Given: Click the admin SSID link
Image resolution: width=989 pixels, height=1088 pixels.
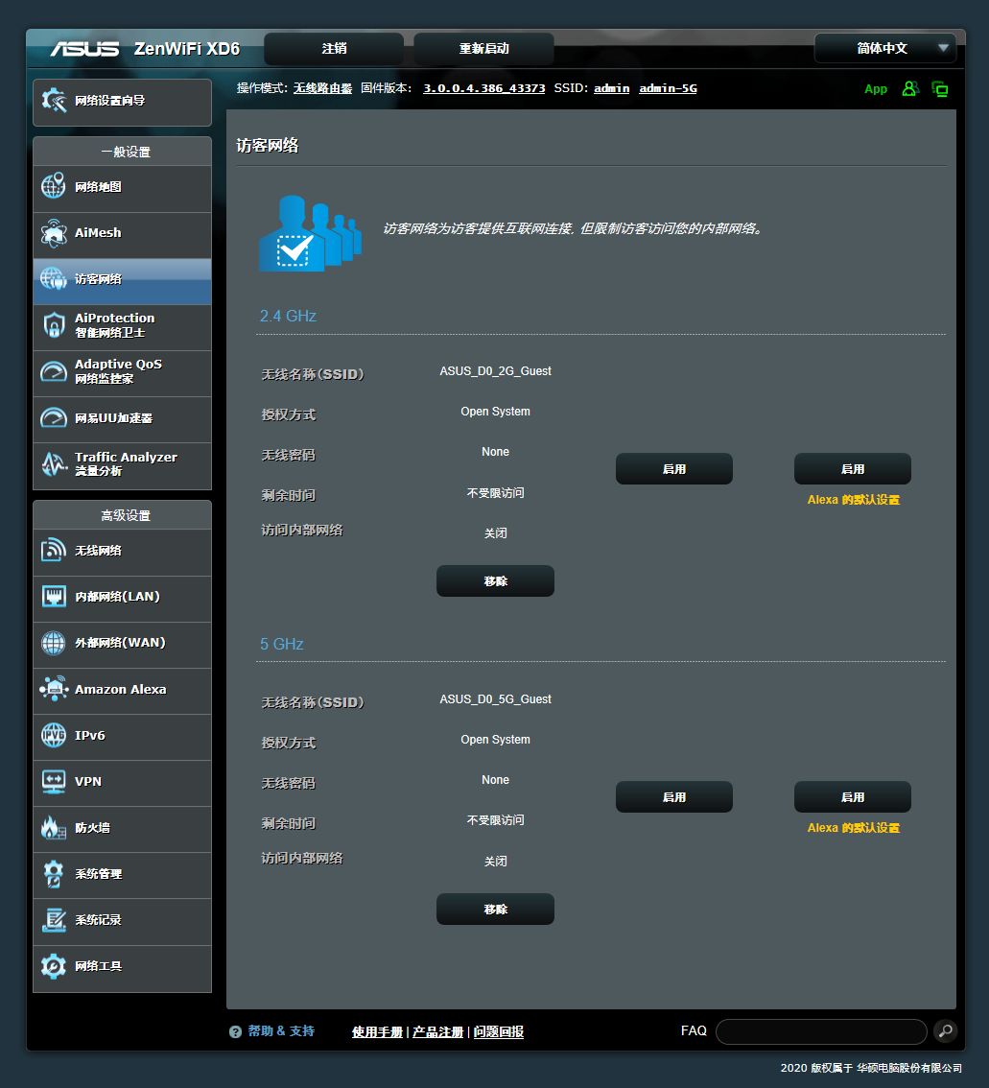Looking at the screenshot, I should [x=612, y=88].
